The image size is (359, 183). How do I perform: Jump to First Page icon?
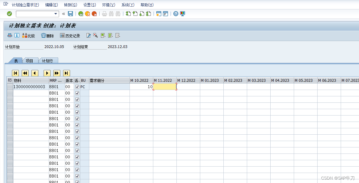pyautogui.click(x=128, y=14)
